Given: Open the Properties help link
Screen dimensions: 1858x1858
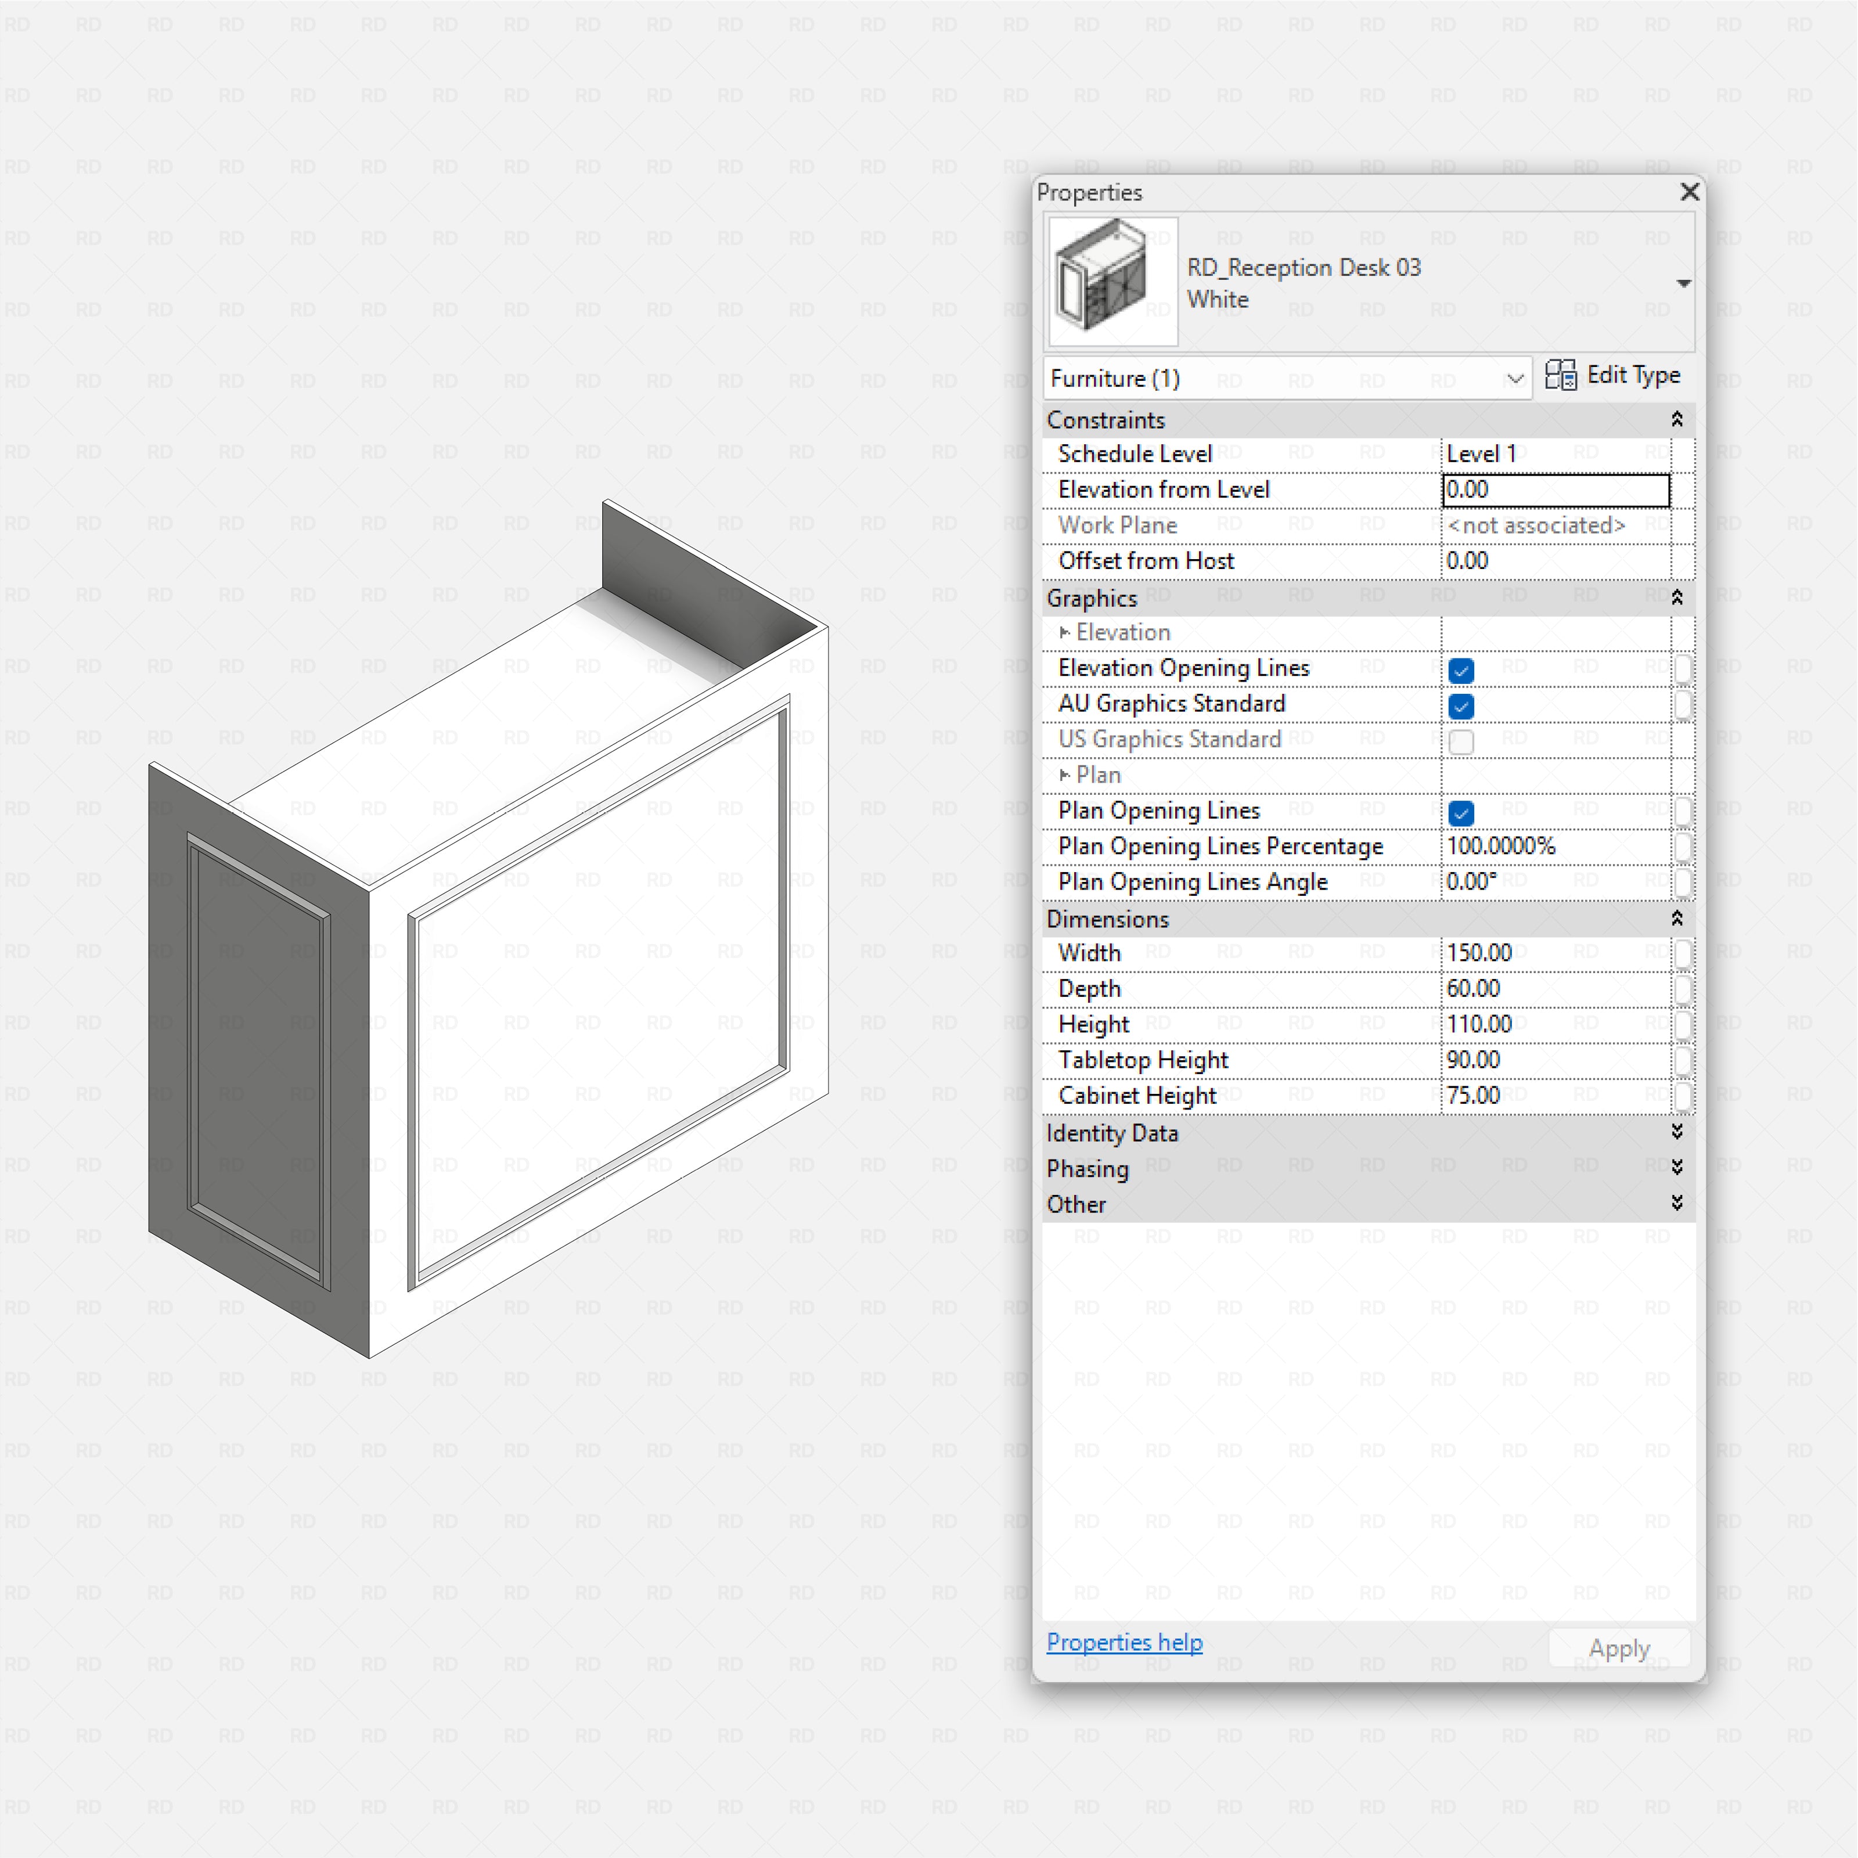Looking at the screenshot, I should click(x=1124, y=1643).
